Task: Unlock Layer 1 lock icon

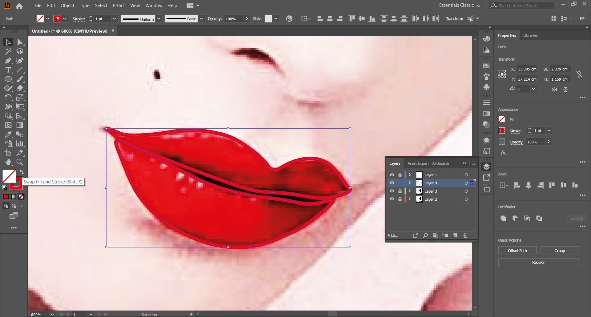Action: point(400,175)
